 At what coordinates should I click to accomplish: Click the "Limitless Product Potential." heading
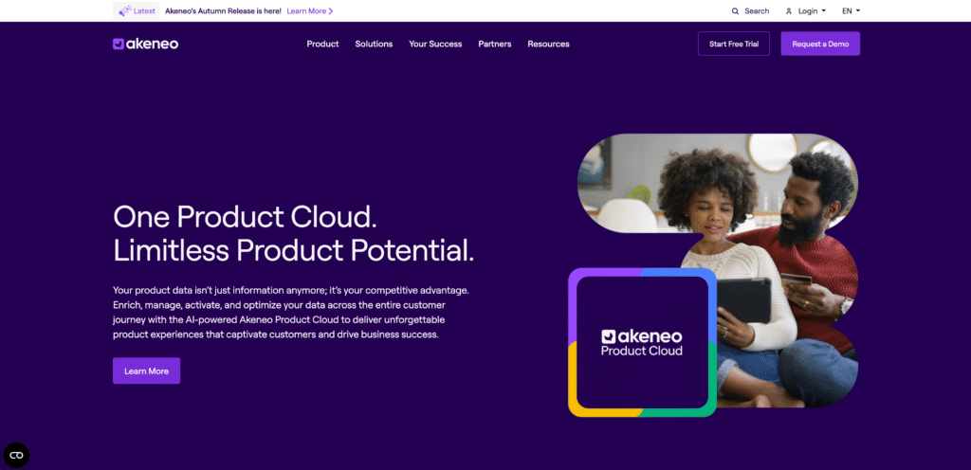click(x=294, y=251)
